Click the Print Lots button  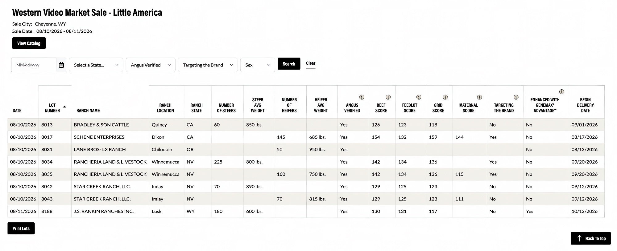pos(21,229)
